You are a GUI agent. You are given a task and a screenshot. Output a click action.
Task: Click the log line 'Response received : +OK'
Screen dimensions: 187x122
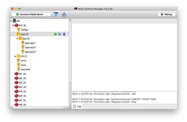click(x=104, y=94)
